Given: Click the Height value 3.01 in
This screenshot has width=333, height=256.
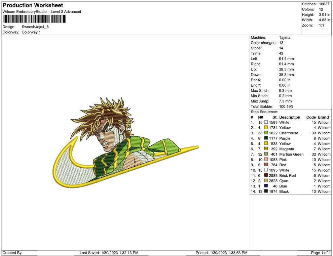Looking at the screenshot, I should [324, 15].
